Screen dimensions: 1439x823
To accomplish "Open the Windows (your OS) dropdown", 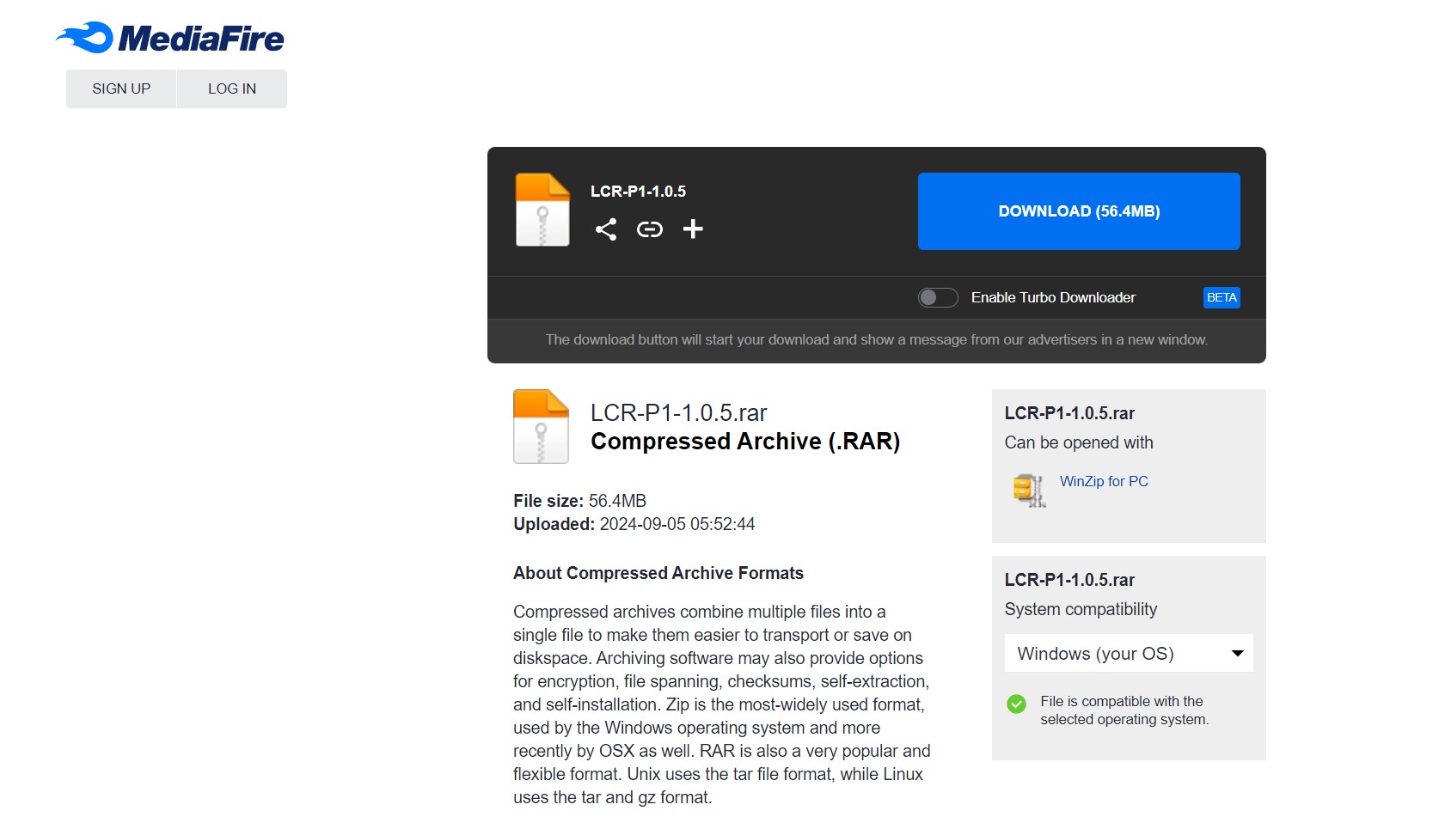I will tap(1129, 654).
